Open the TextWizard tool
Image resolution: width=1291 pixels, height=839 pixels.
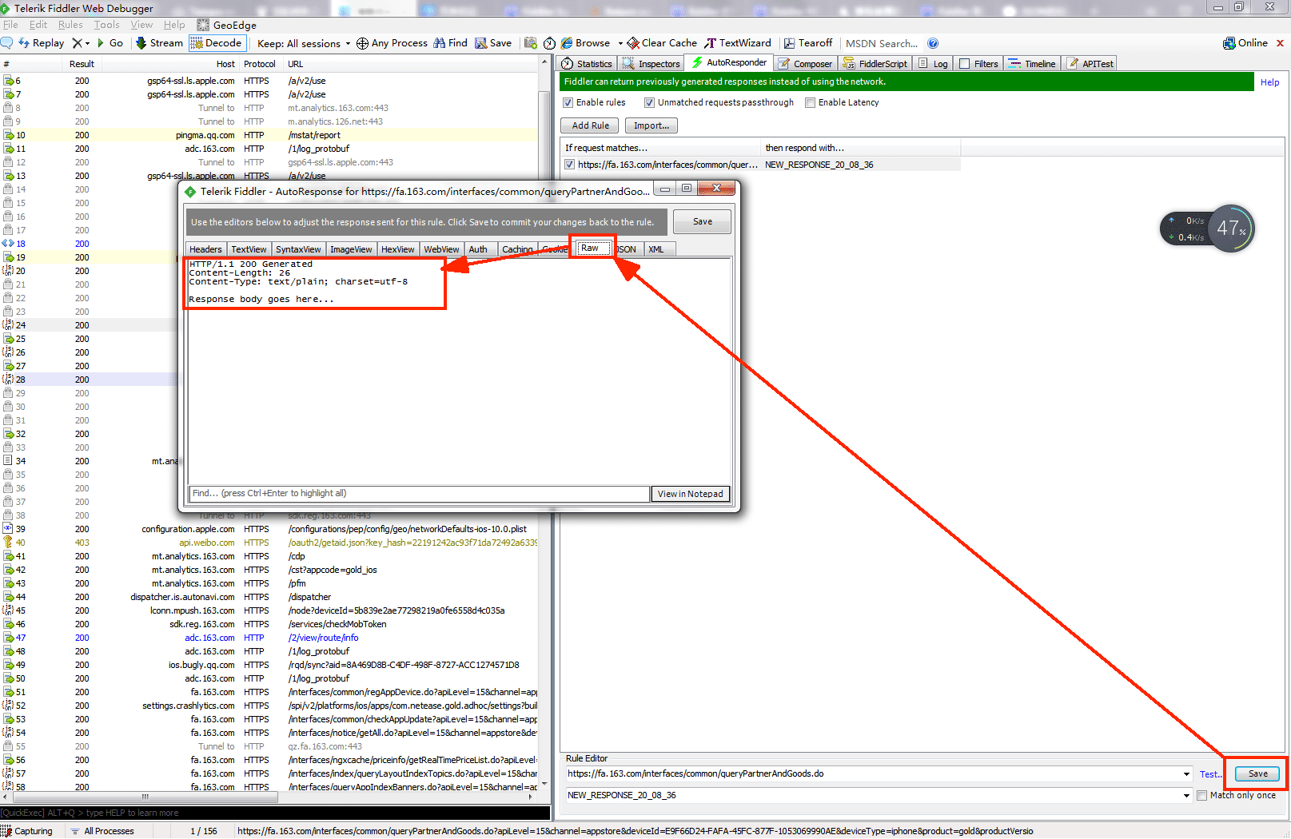coord(738,43)
